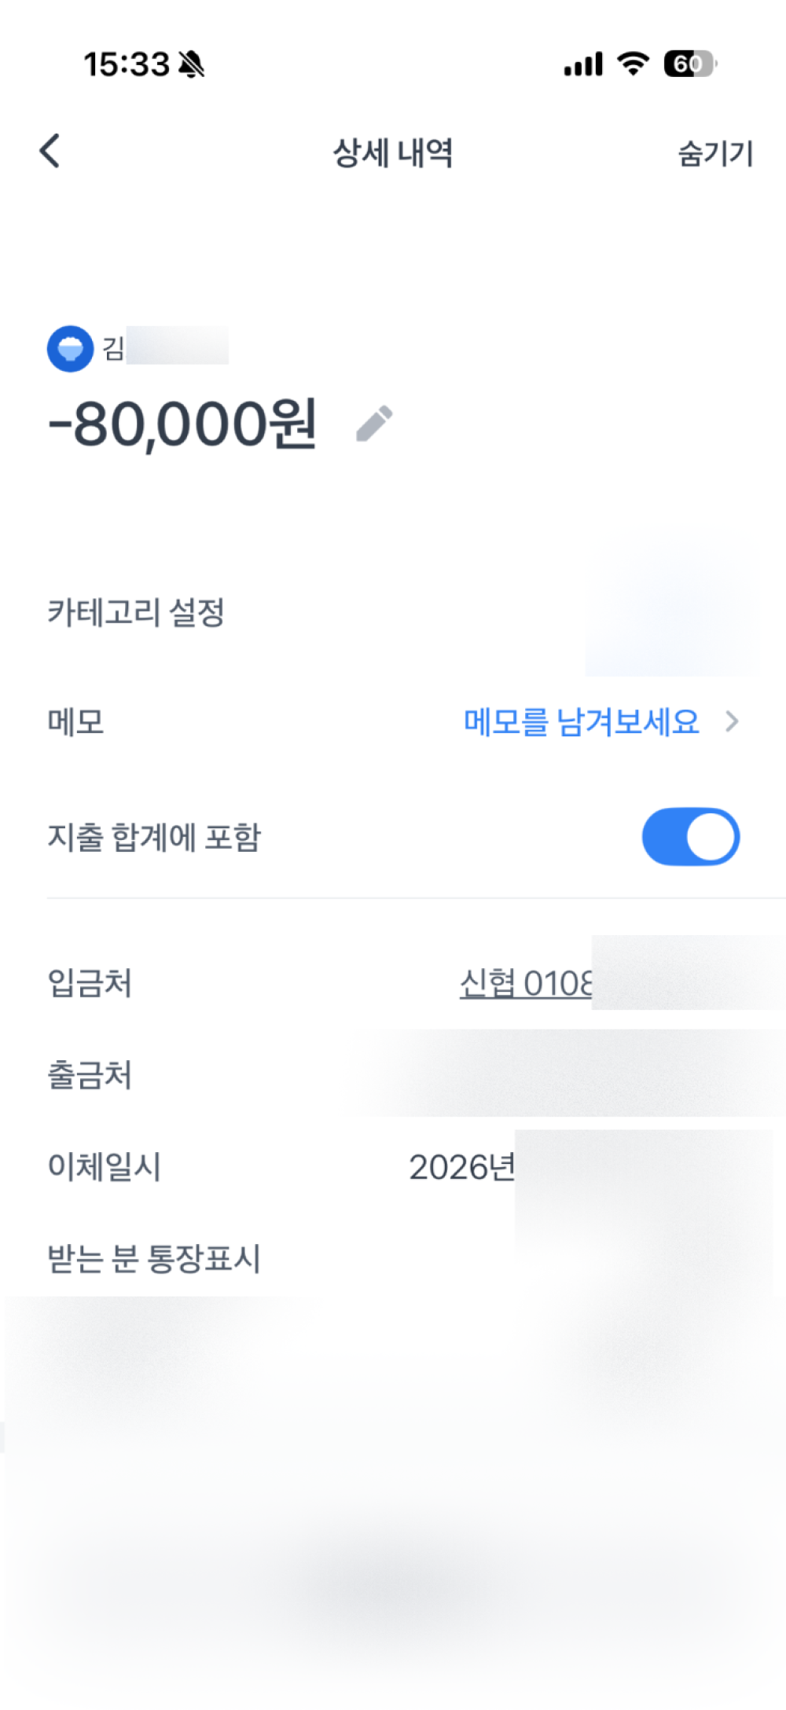This screenshot has width=786, height=1710.
Task: Tap the muted bell icon in status bar
Action: click(x=191, y=64)
